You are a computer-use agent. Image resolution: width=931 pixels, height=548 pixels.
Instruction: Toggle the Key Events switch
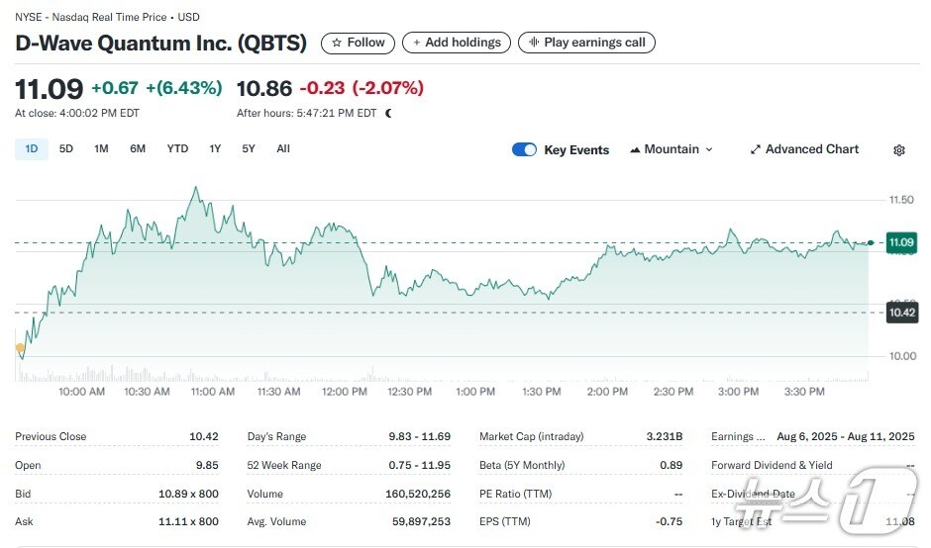tap(524, 149)
